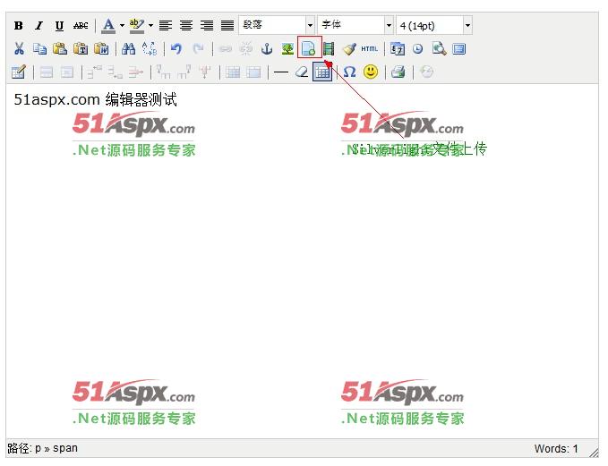This screenshot has width=608, height=466.
Task: Print the document with printer icon
Action: tap(398, 72)
